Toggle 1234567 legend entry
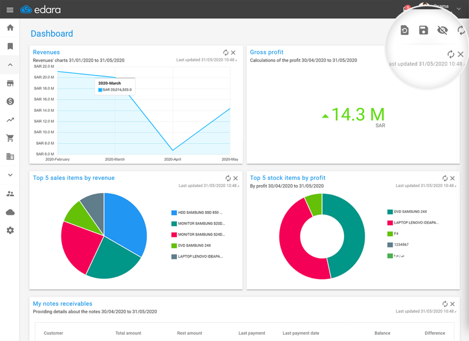 tap(398, 244)
